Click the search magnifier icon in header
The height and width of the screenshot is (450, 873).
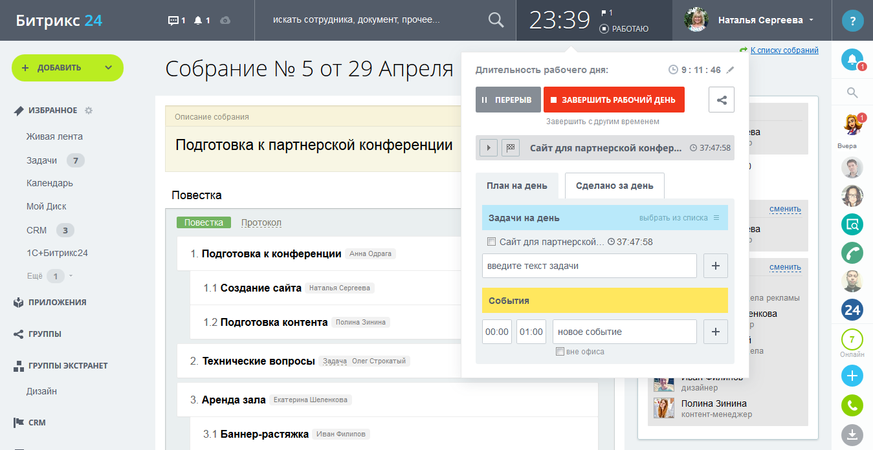496,20
